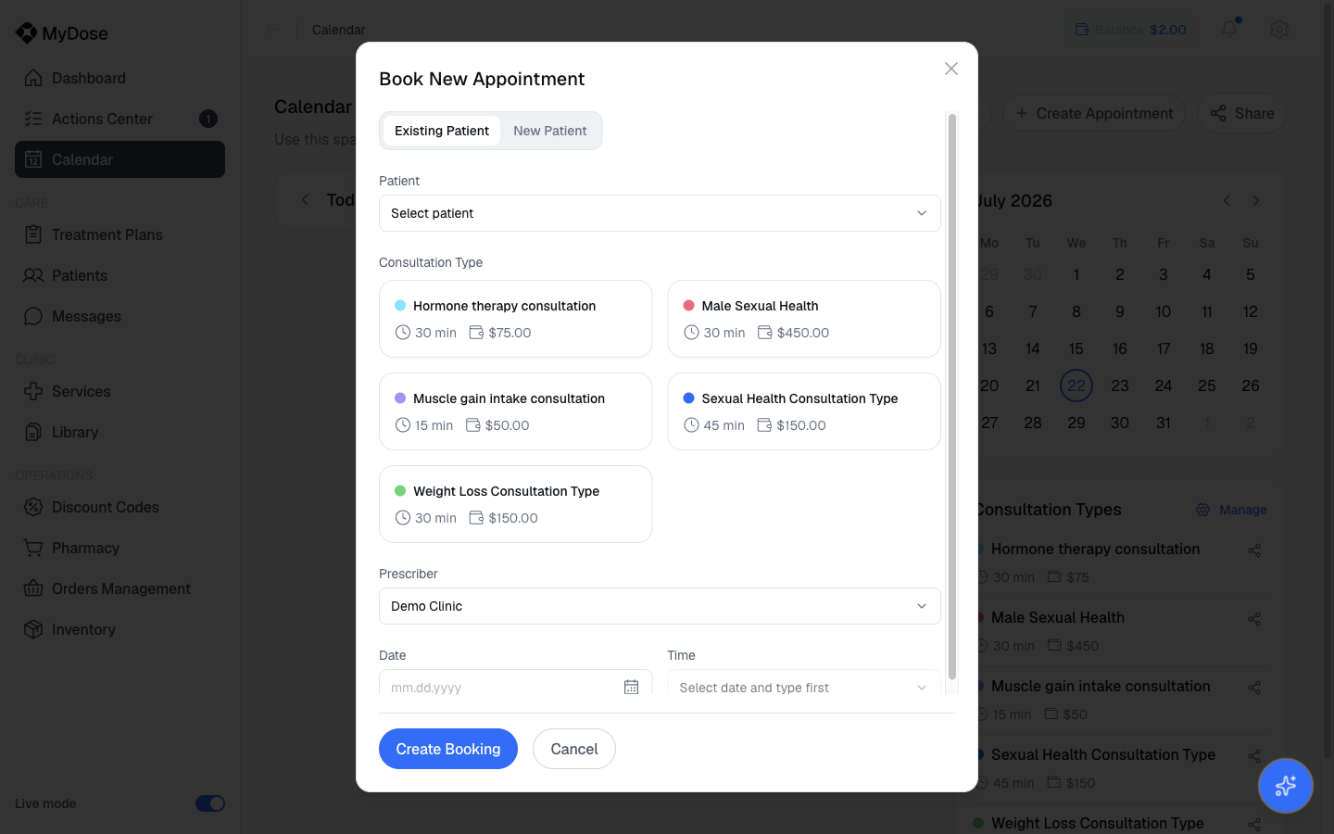Choose Hormone therapy consultation card
This screenshot has width=1334, height=834.
[x=515, y=319]
